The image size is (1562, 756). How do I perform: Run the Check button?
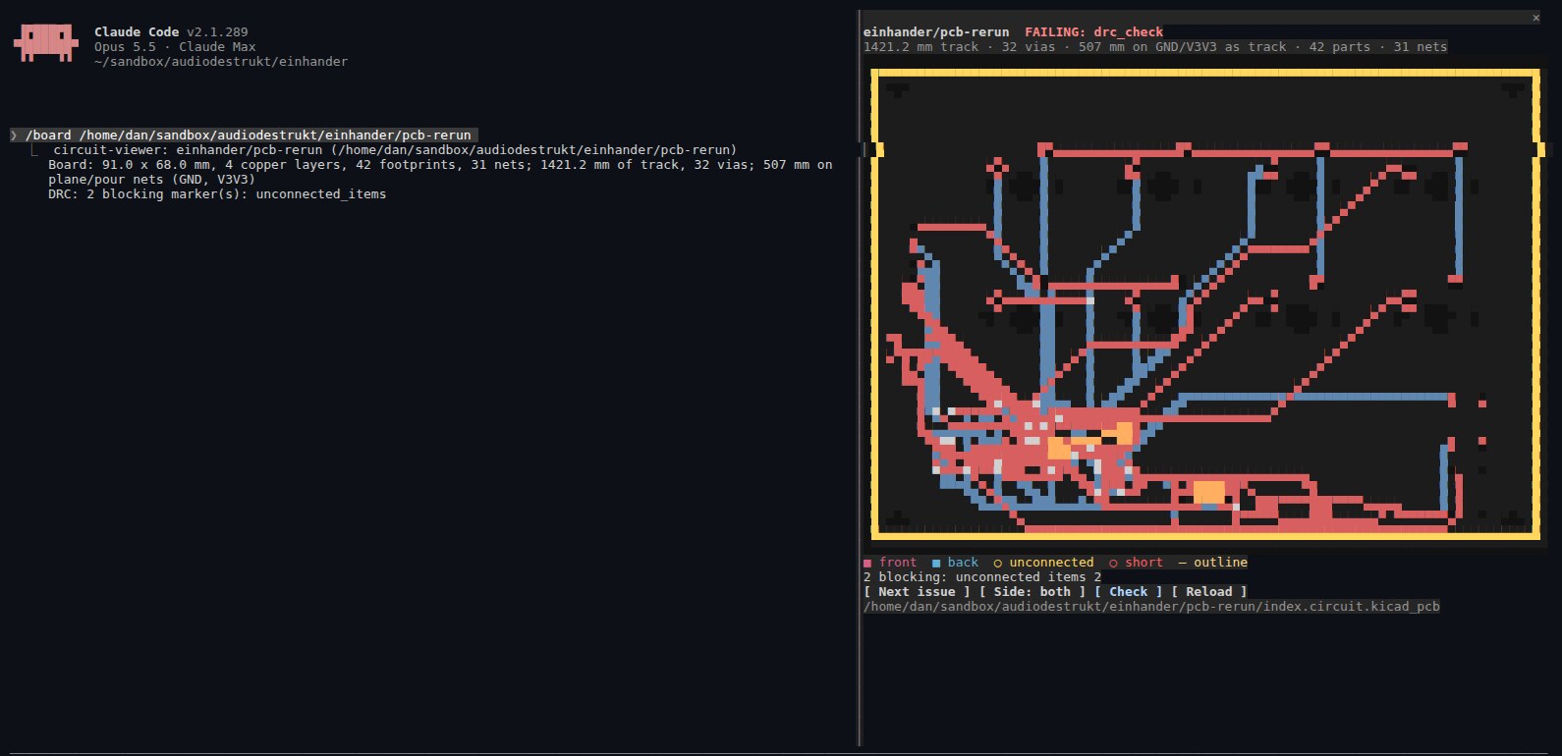pos(1128,592)
